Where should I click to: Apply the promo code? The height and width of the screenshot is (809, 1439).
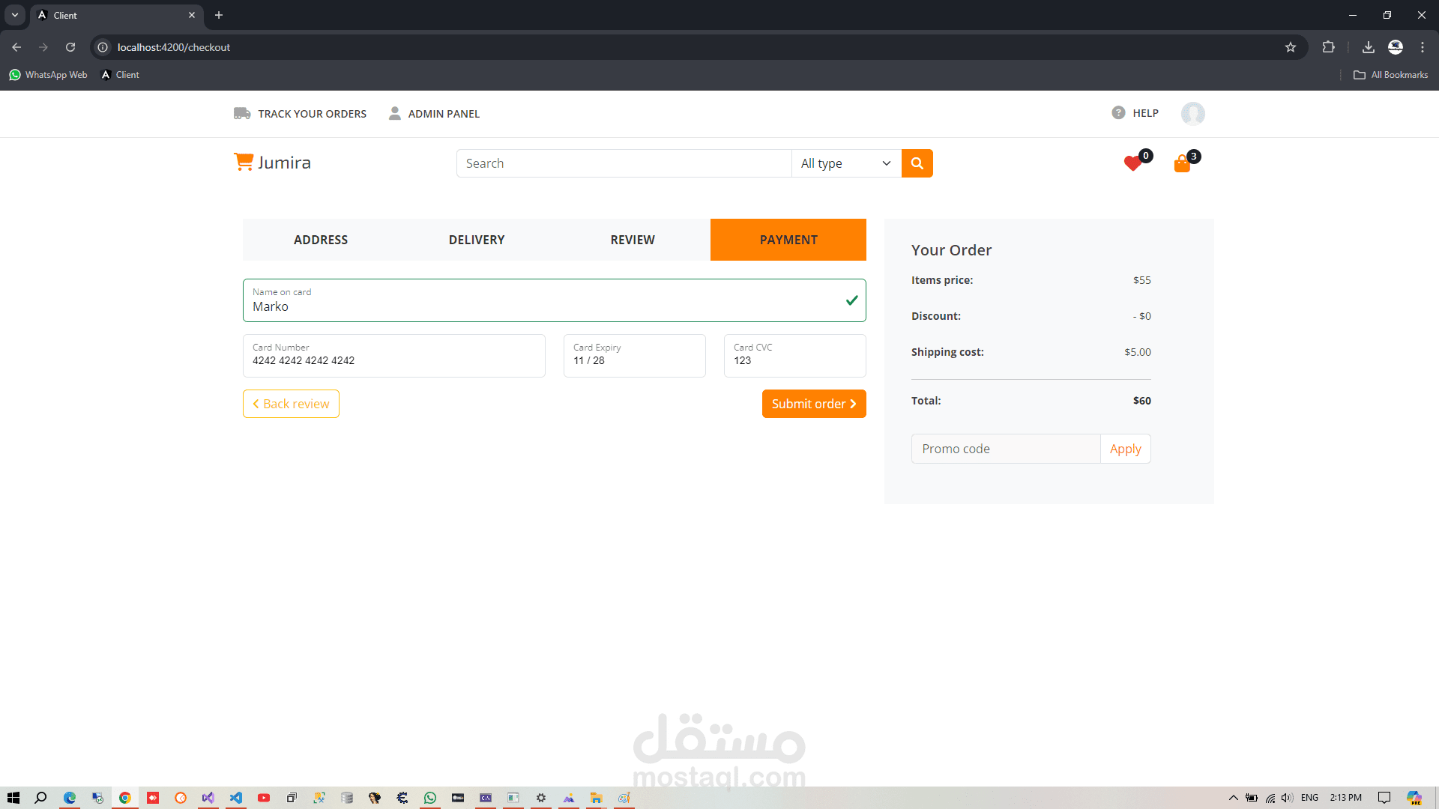coord(1125,449)
